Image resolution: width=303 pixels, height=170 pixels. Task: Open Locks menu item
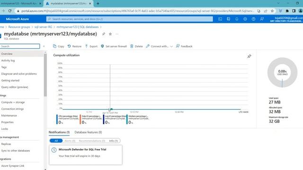[x=4, y=129]
